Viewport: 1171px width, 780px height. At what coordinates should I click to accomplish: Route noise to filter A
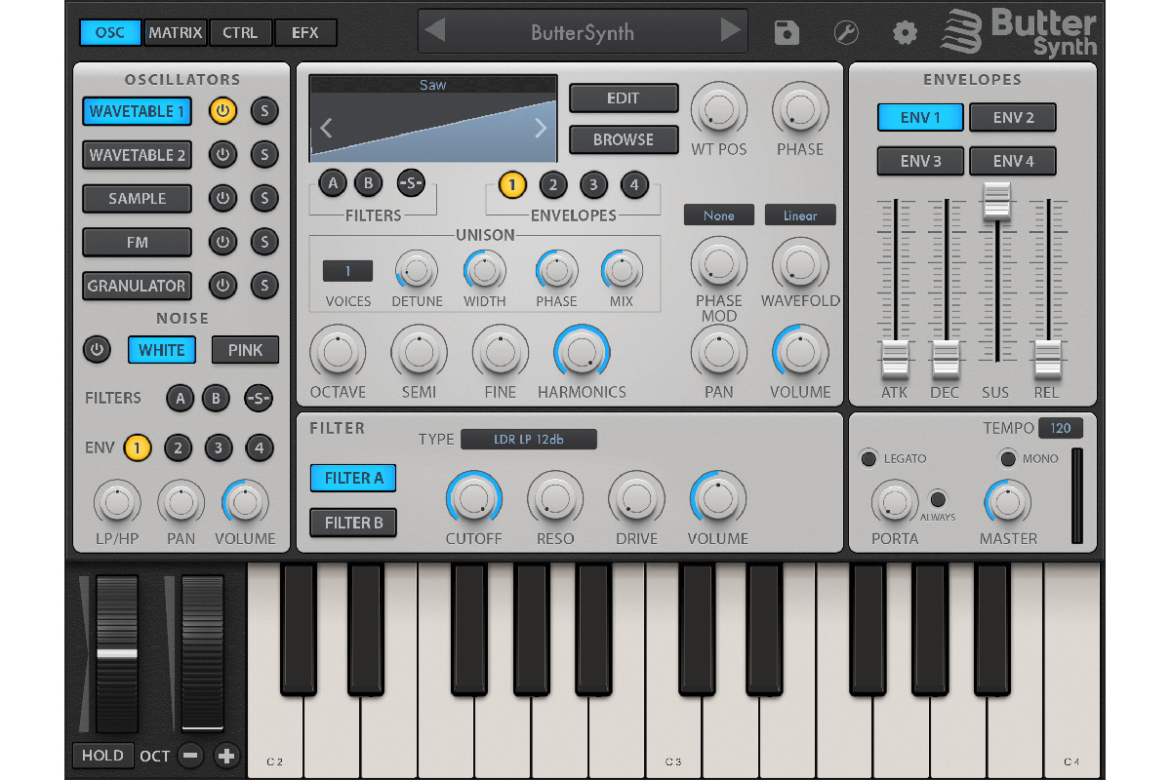tap(180, 397)
